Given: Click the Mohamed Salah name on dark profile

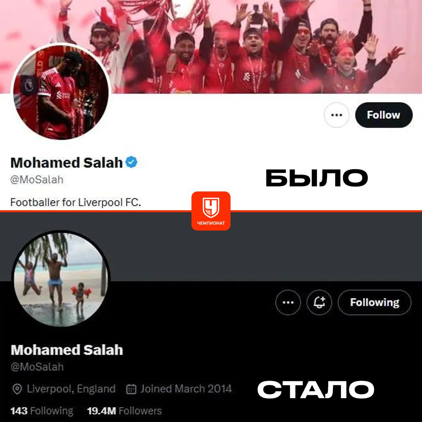Looking at the screenshot, I should [67, 350].
